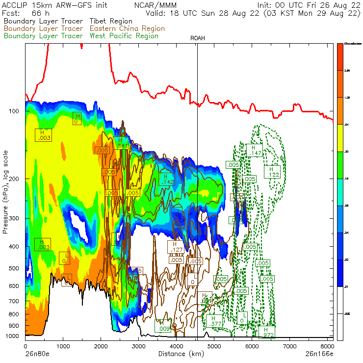363x363 pixels.
Task: Click the 'Pressure (hPa), log scale' axis title
Action: coord(5,192)
